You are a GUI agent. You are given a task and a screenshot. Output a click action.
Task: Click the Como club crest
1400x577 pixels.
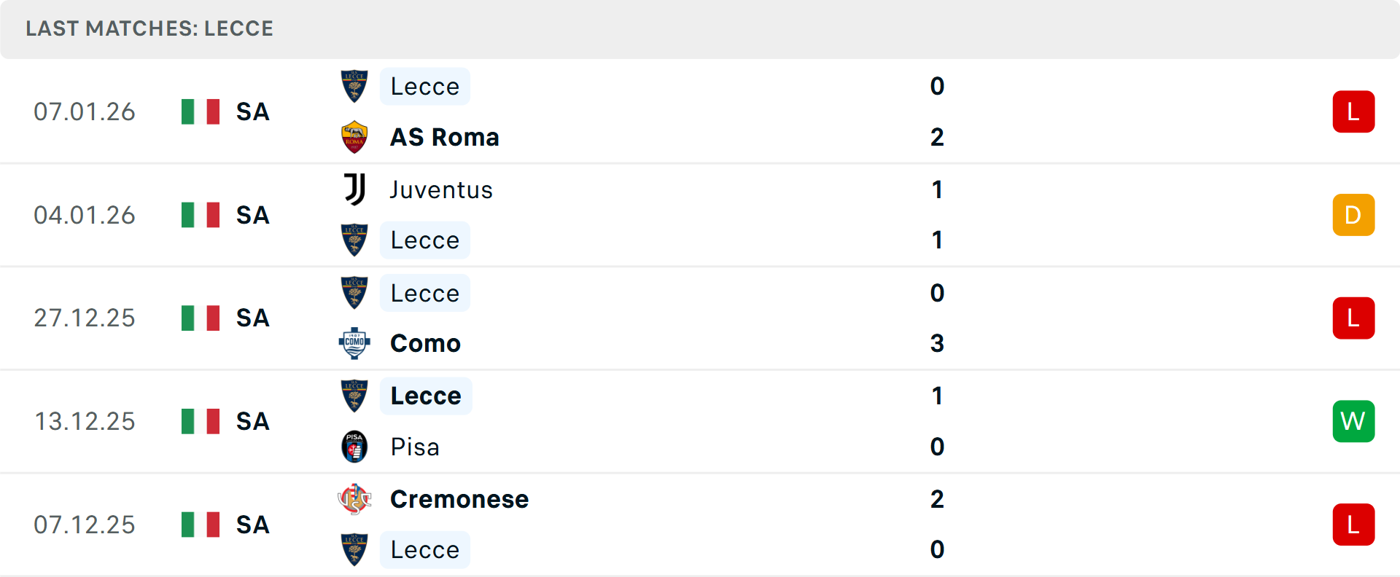click(354, 343)
